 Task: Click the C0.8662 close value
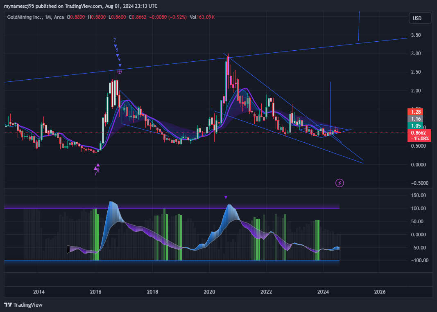click(137, 17)
